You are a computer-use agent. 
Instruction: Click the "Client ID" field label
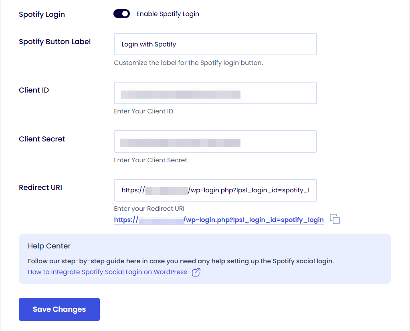pos(34,90)
